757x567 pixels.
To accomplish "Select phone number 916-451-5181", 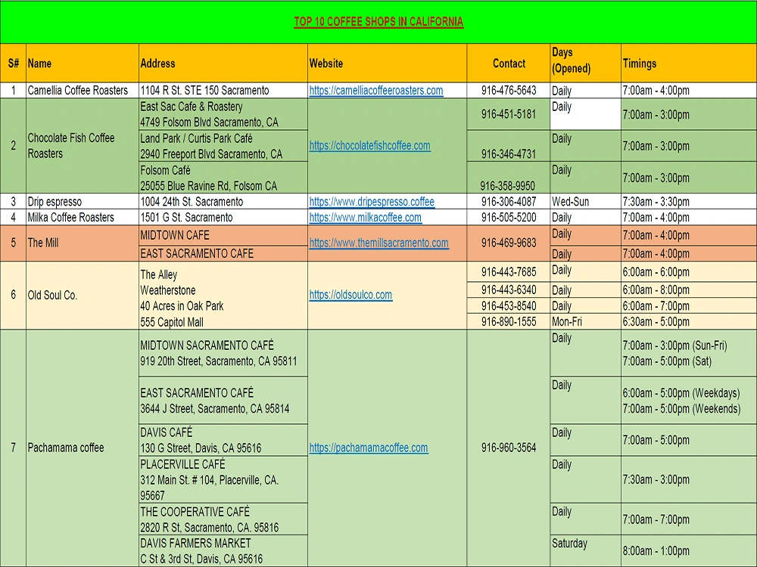I will [509, 114].
